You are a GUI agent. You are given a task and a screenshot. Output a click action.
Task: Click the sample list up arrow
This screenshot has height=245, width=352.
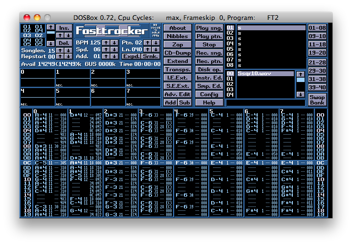coord(300,74)
